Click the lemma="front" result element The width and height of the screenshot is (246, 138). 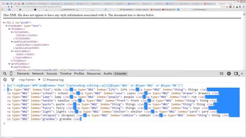click(115, 101)
